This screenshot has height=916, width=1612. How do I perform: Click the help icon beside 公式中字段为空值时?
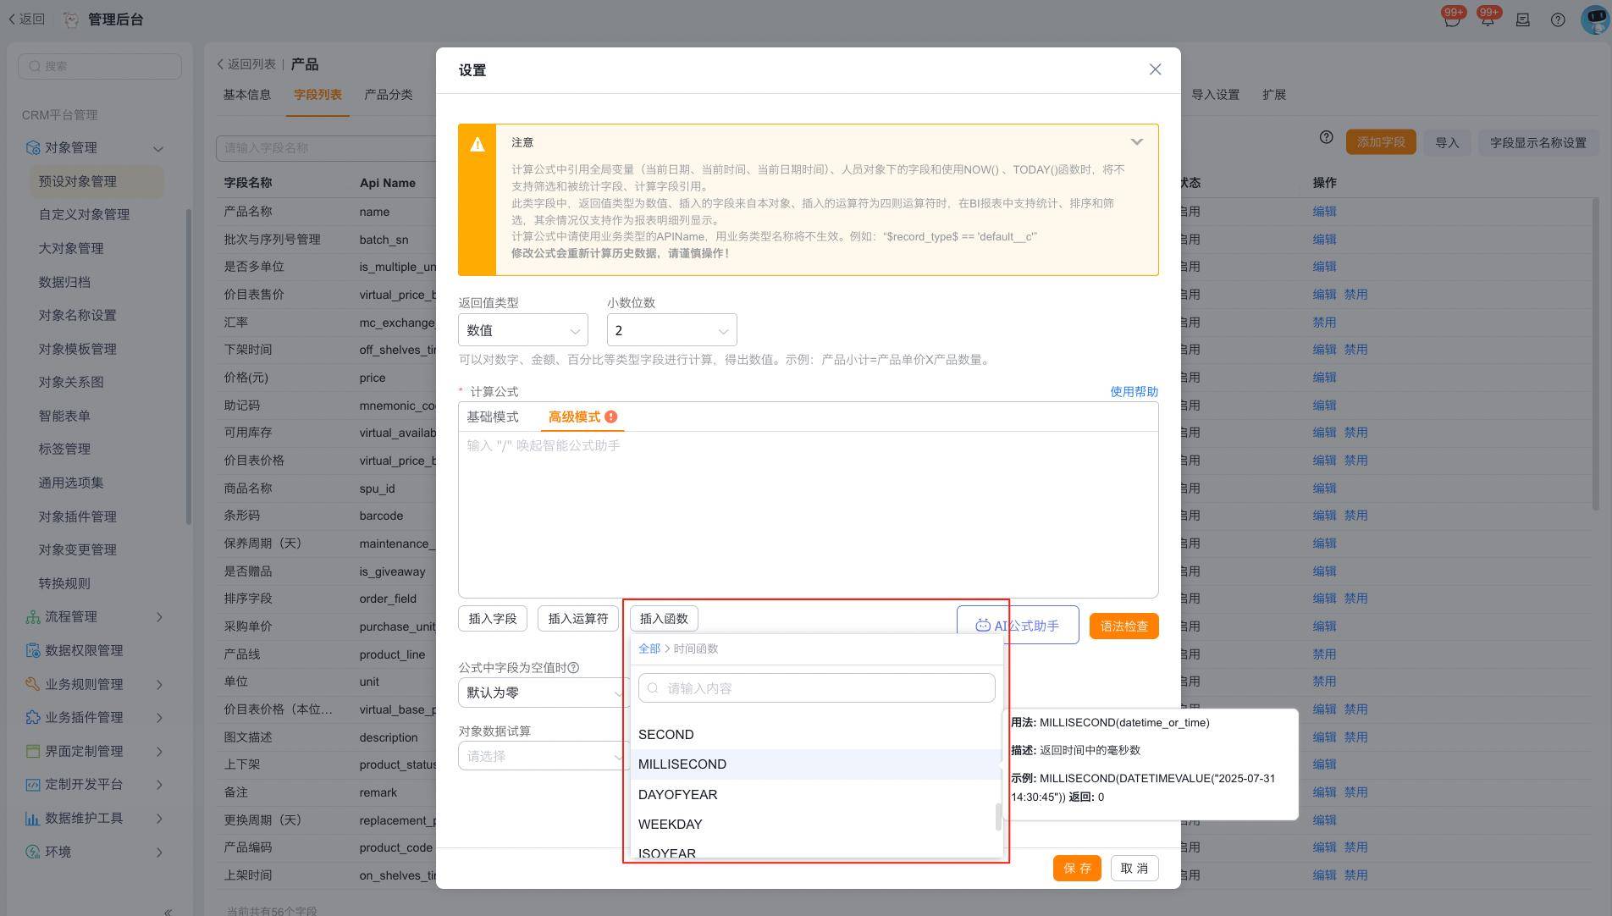click(x=573, y=668)
